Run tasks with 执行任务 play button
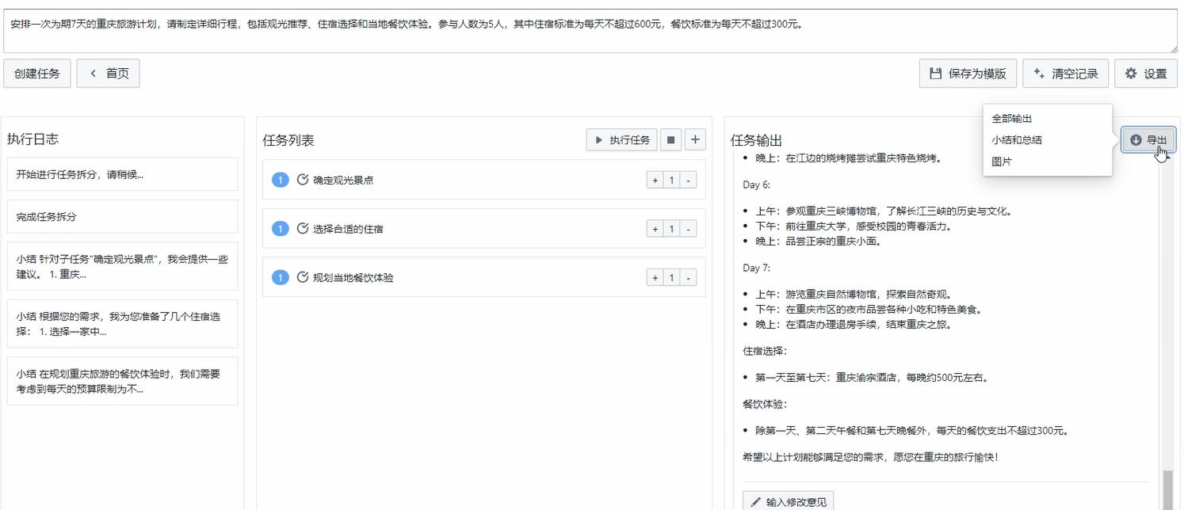 621,140
